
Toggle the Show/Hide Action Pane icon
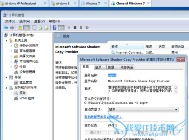tap(61, 28)
